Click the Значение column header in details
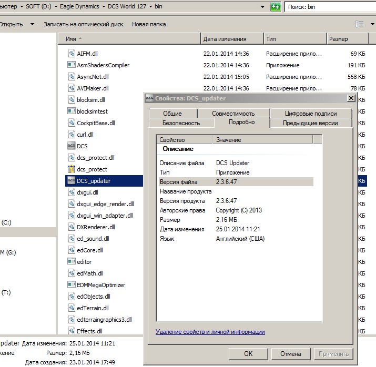This screenshot has height=367, width=376. 262,139
